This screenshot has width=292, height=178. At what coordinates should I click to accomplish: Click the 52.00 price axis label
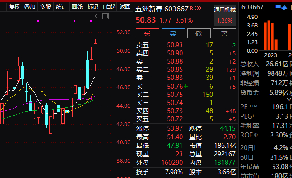pos(124,32)
